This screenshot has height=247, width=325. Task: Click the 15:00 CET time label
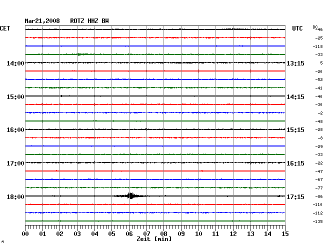point(15,97)
